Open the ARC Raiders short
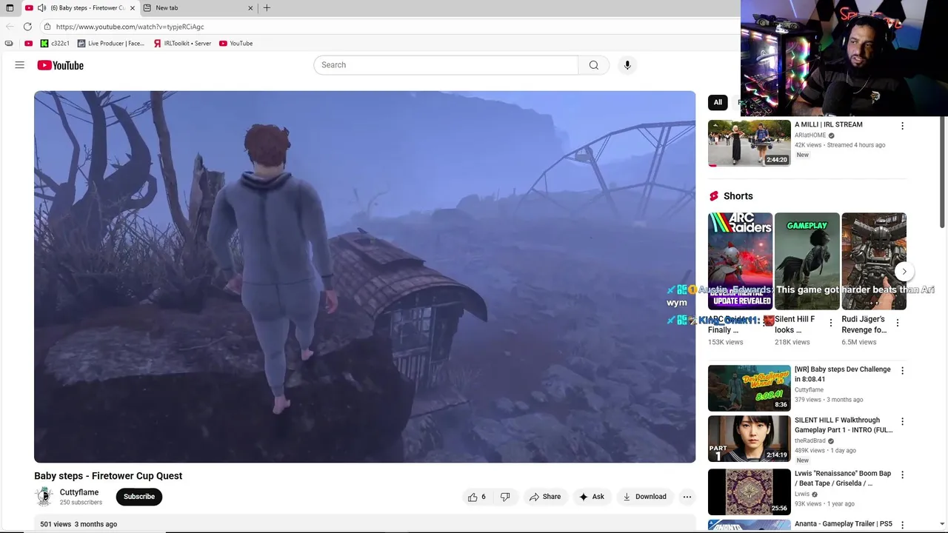Viewport: 948px width, 533px height. pyautogui.click(x=740, y=261)
